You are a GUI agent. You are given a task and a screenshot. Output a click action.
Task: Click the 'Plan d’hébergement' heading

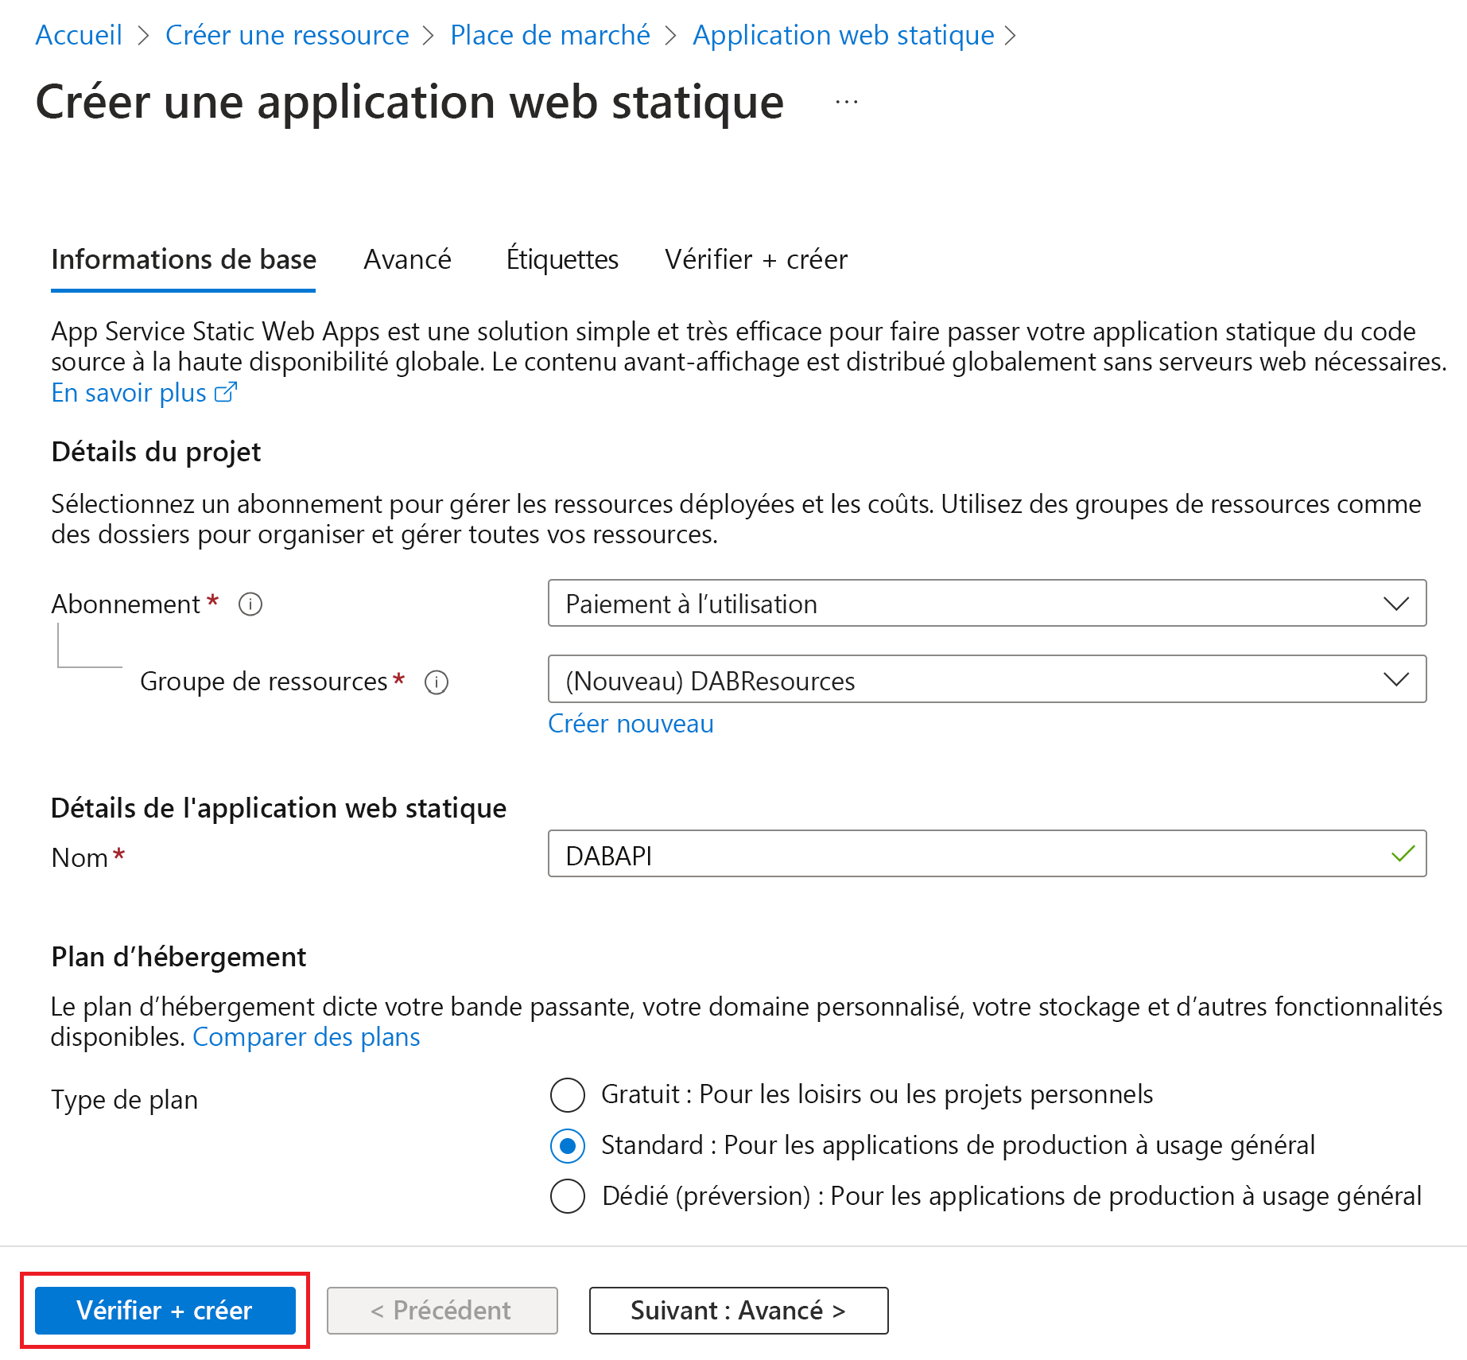[179, 958]
